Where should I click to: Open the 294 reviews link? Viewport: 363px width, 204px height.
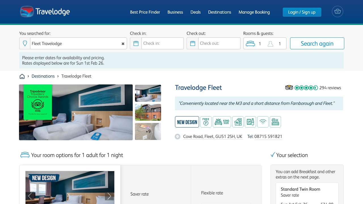(330, 88)
